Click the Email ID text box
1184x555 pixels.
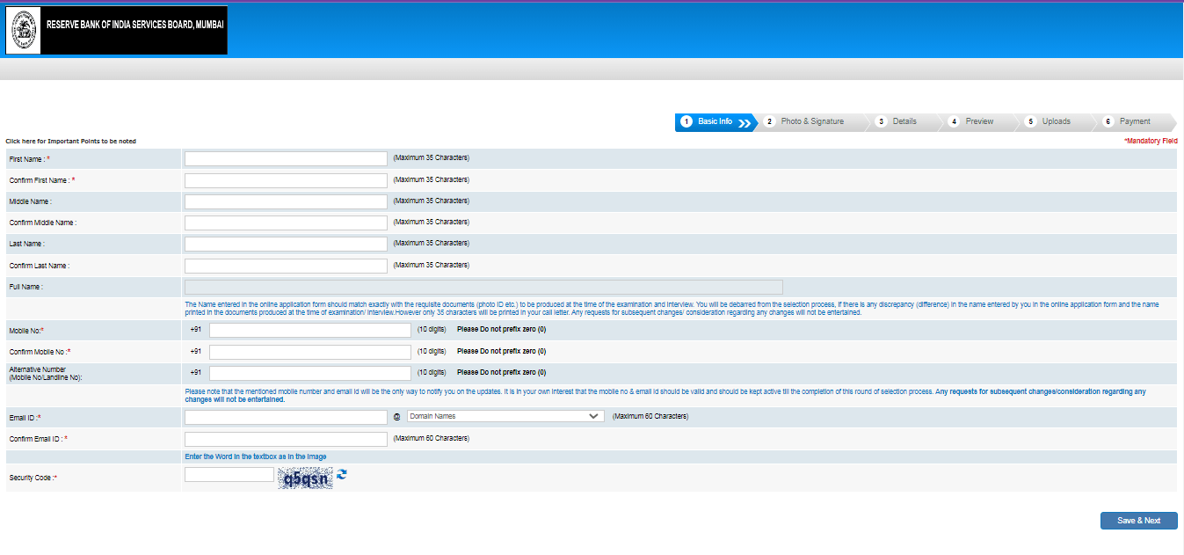[286, 417]
